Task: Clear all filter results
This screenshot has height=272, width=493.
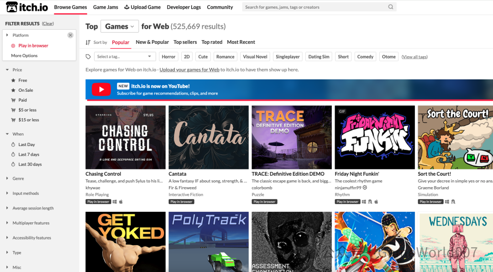Action: 48,24
